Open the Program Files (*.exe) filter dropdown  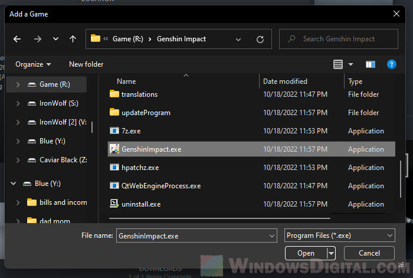339,236
